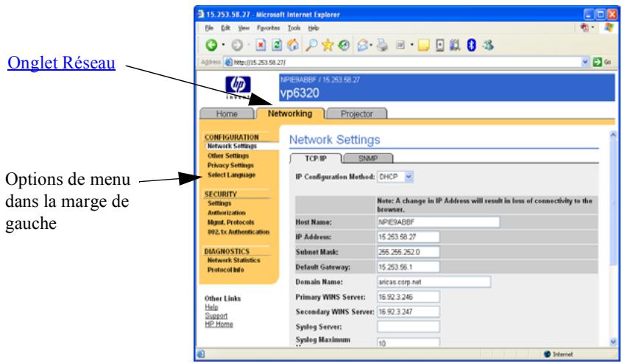Stop page loading with the red X icon
The height and width of the screenshot is (363, 622).
(x=261, y=45)
